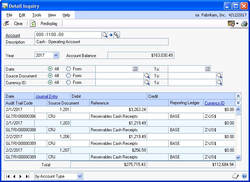This screenshot has width=250, height=182.
Task: Click the Redisplay refresh icon
Action: click(x=33, y=24)
